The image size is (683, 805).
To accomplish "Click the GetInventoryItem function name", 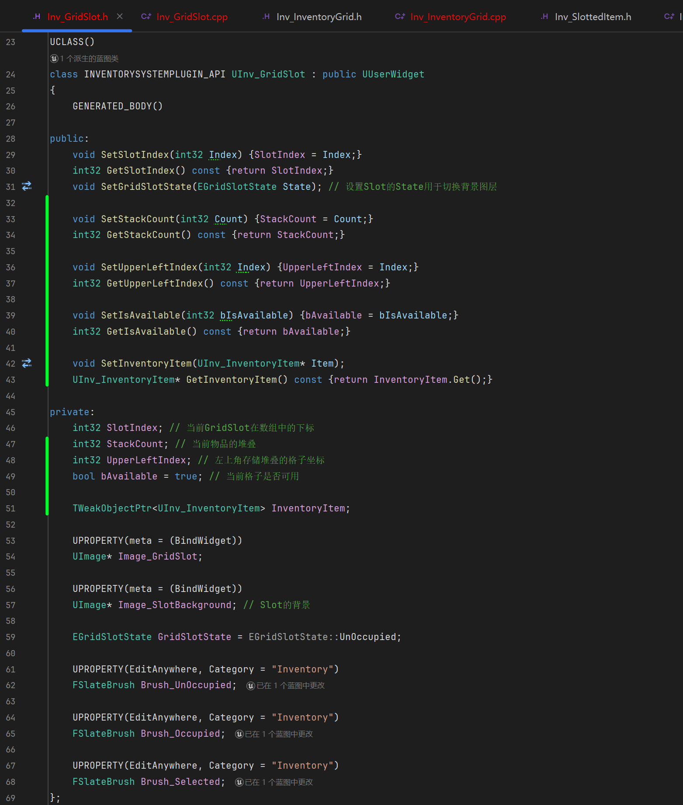I will coord(232,380).
